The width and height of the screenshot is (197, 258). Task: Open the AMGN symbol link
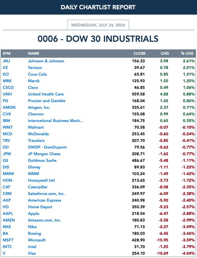(9, 107)
